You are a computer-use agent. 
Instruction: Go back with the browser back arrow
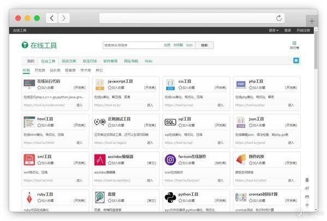(52, 18)
